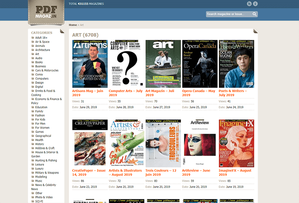Open the Art Magazin cover thumbnail
Viewport: 299px width, 203px height.
pyautogui.click(x=163, y=64)
